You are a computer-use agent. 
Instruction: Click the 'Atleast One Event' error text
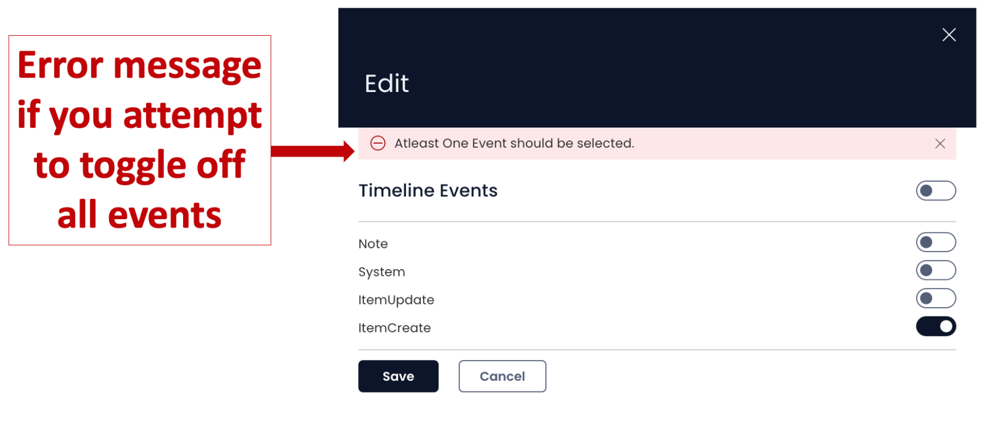pos(514,143)
